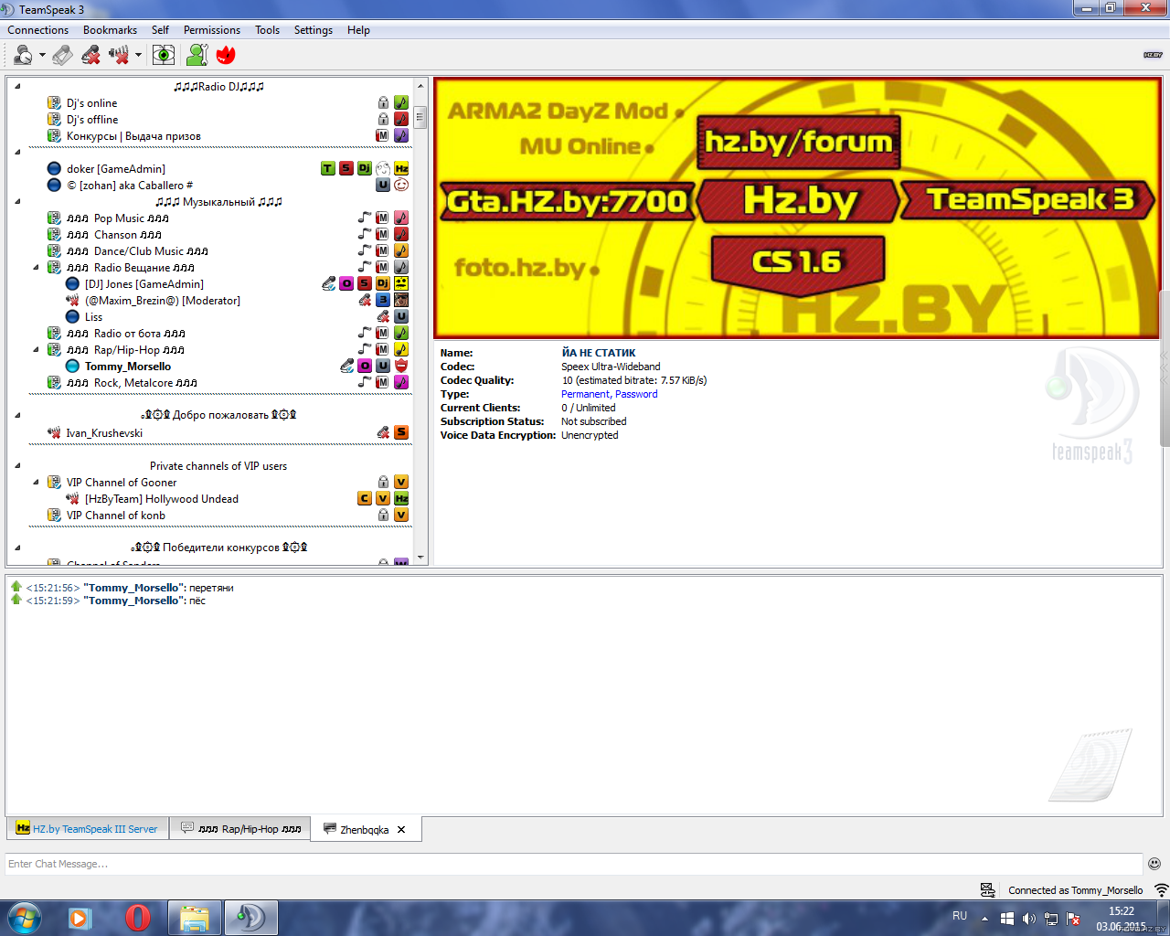The height and width of the screenshot is (936, 1170).
Task: Select the Chanson channel
Action: pyautogui.click(x=114, y=235)
